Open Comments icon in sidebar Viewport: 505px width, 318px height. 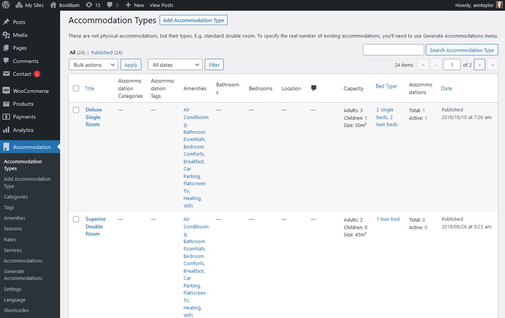point(6,61)
